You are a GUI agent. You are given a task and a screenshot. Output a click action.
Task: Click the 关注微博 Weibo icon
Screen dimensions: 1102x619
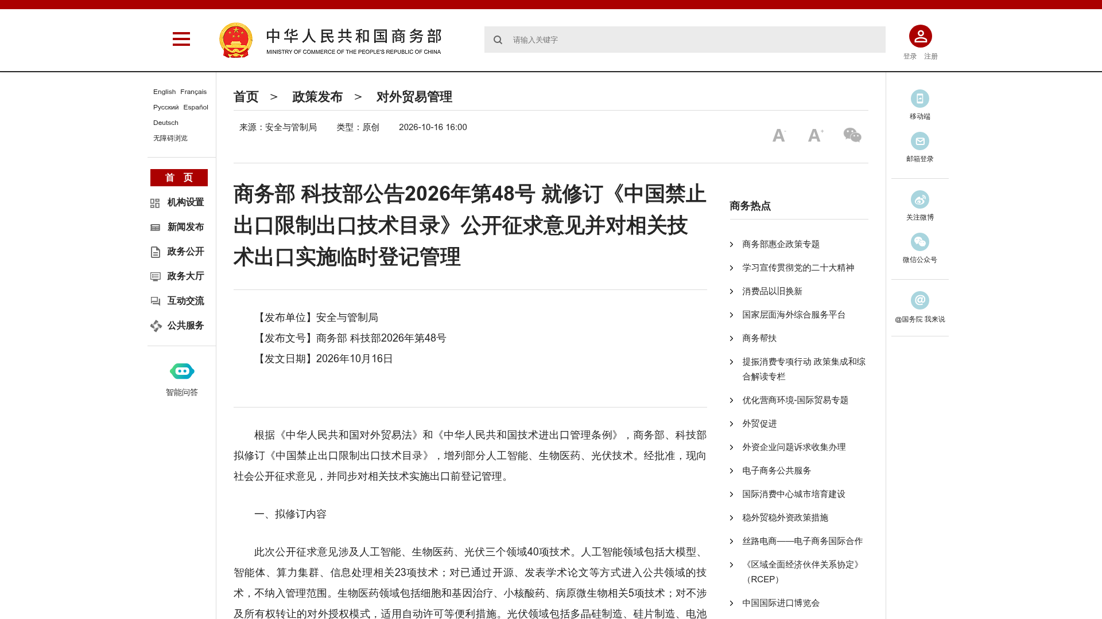(920, 199)
